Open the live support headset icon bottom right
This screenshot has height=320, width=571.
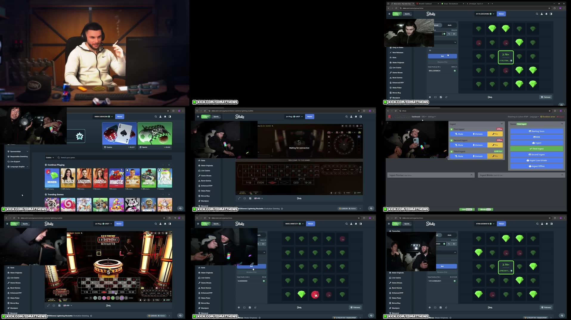(562, 316)
